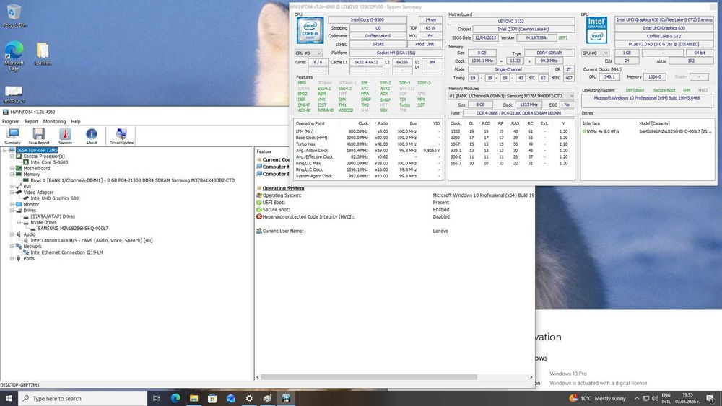Open the Program menu
The height and width of the screenshot is (406, 722).
click(x=11, y=121)
